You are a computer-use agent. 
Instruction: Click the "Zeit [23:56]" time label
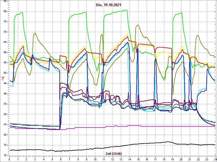(x=114, y=153)
